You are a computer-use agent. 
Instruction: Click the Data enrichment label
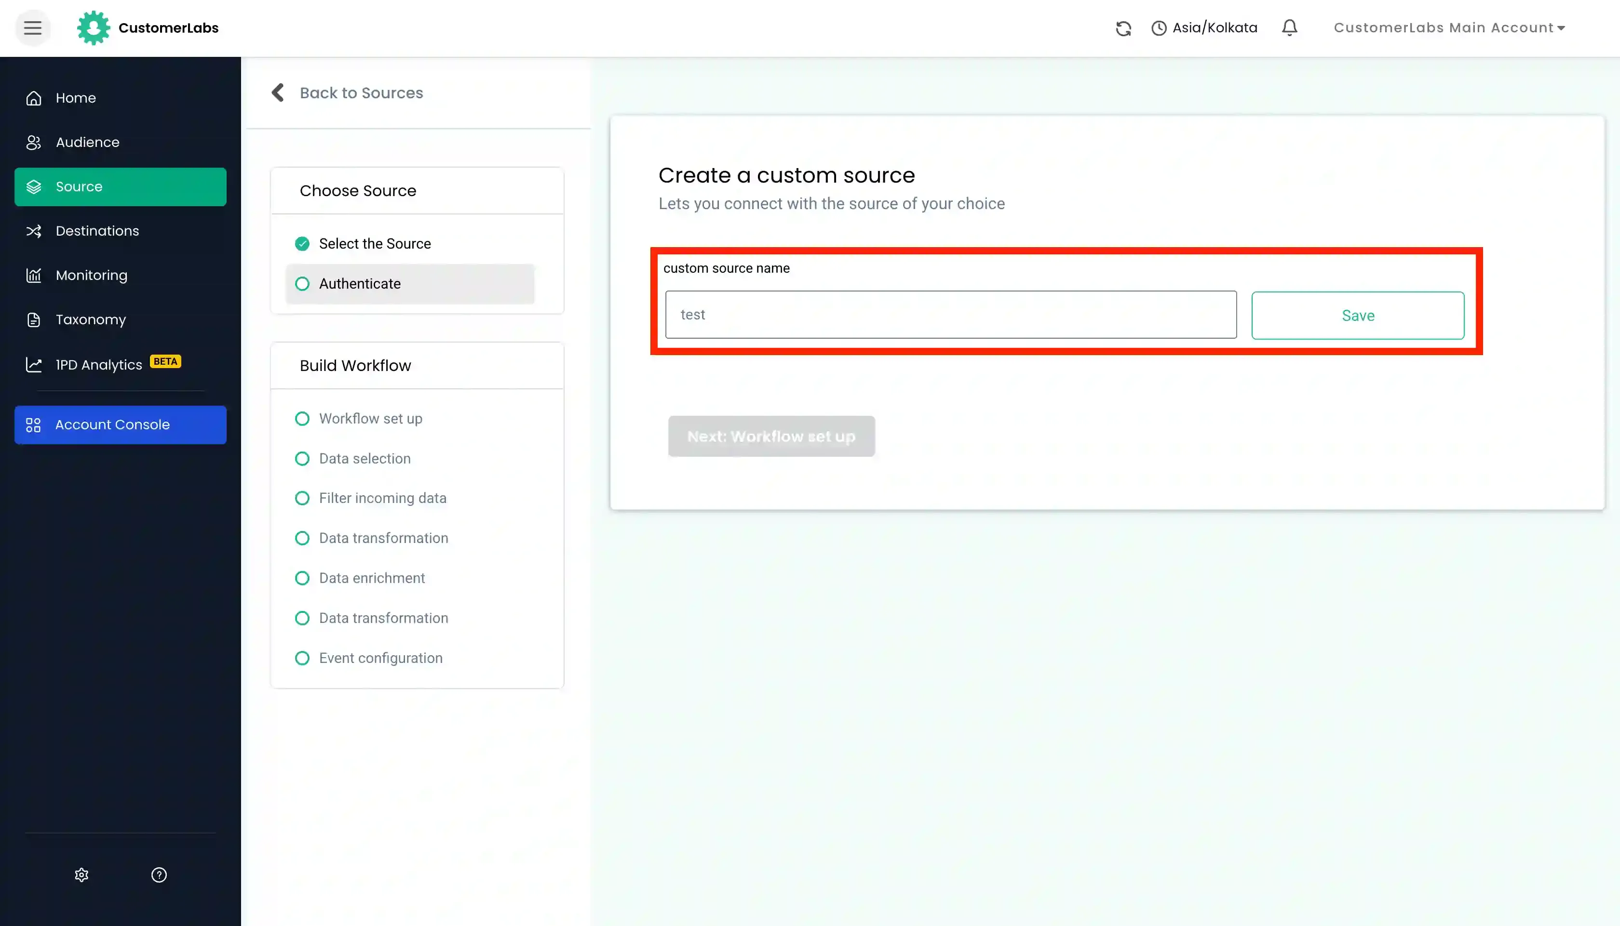[x=372, y=578]
